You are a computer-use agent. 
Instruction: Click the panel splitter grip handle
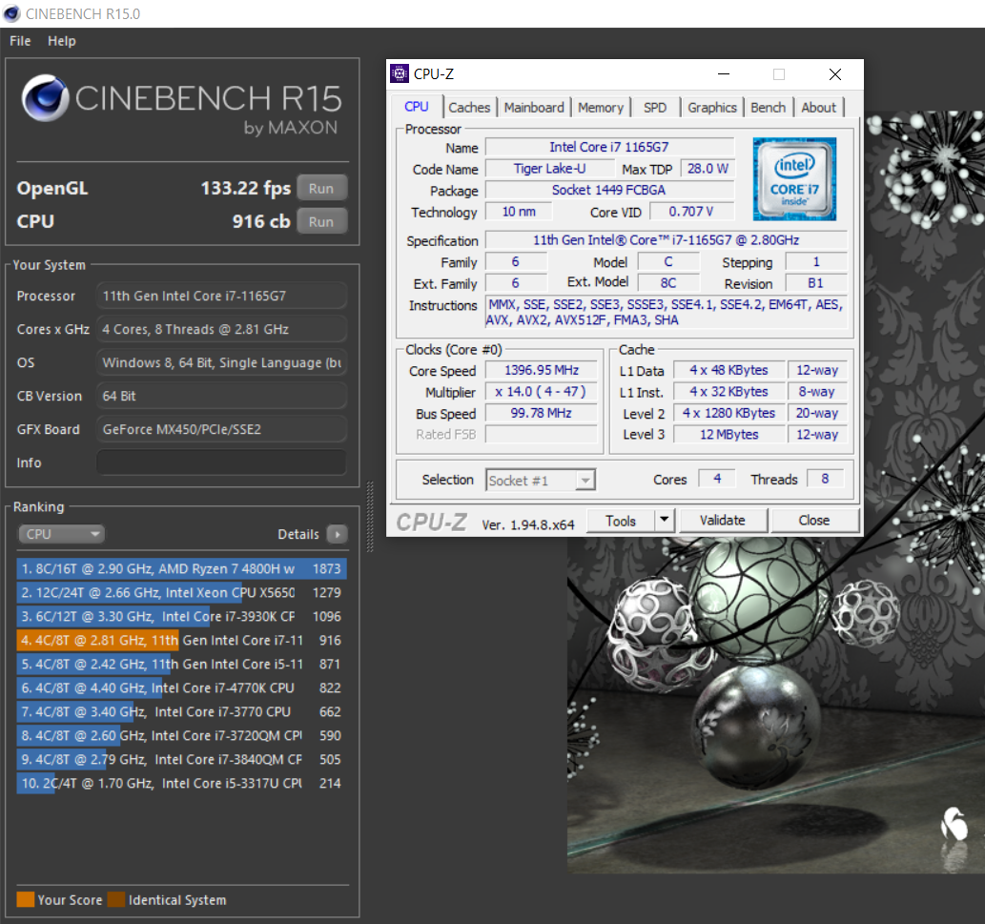coord(370,516)
